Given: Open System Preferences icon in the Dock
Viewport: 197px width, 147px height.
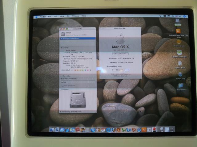Looking at the screenshot, I should pos(149,130).
